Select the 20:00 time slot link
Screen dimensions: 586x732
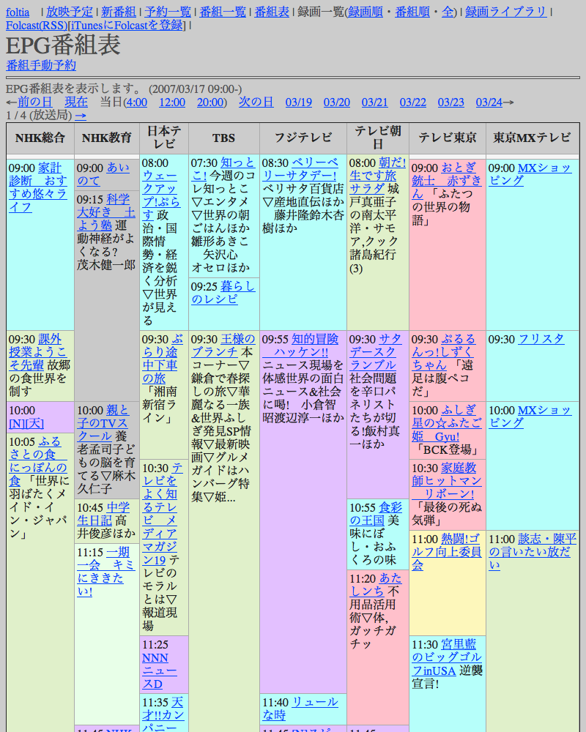tap(210, 102)
